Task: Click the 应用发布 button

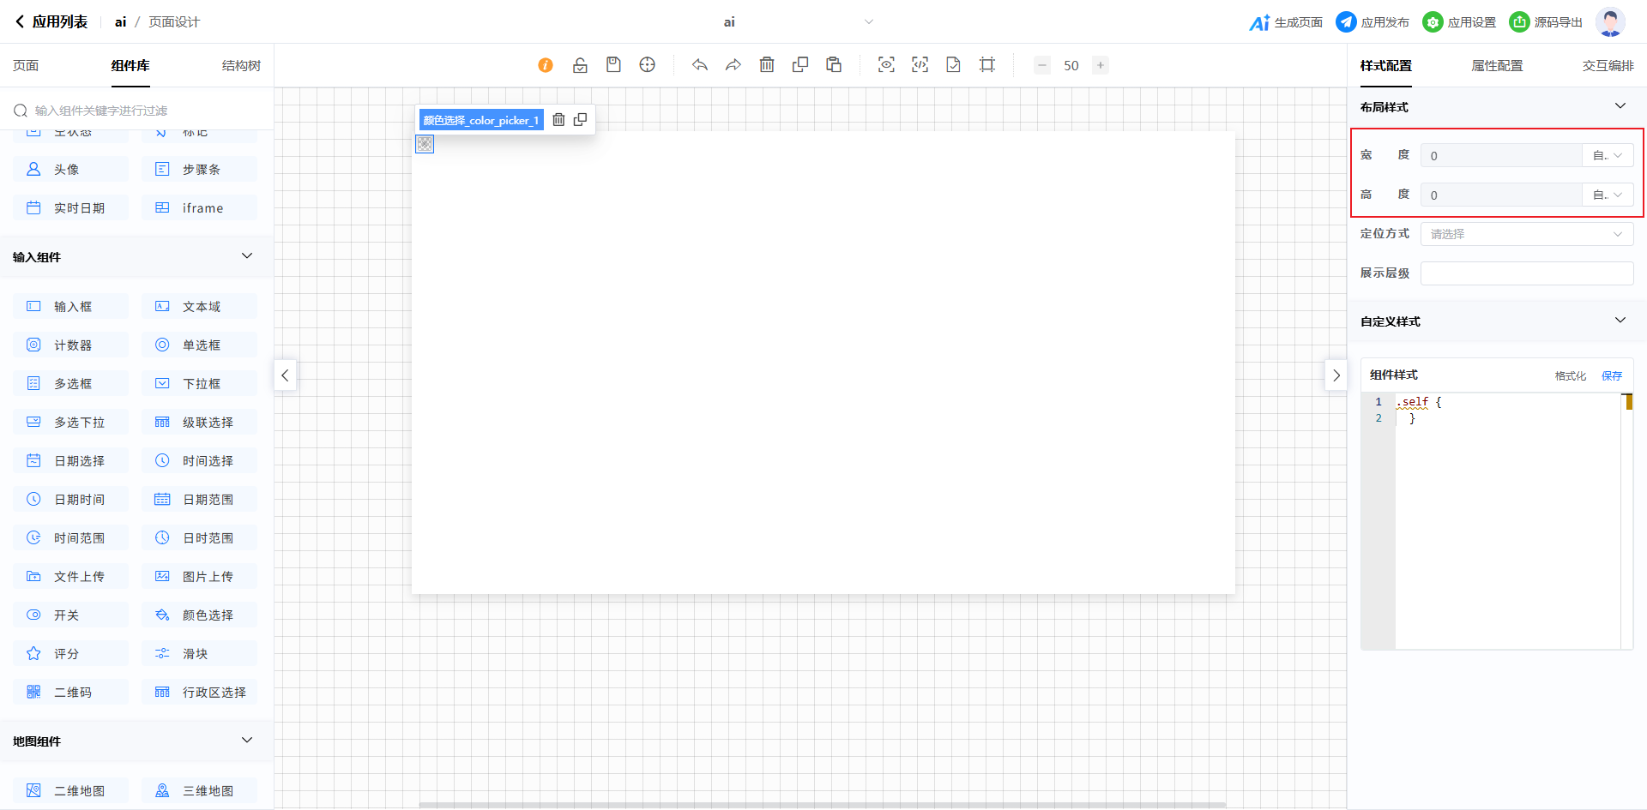Action: click(1372, 22)
